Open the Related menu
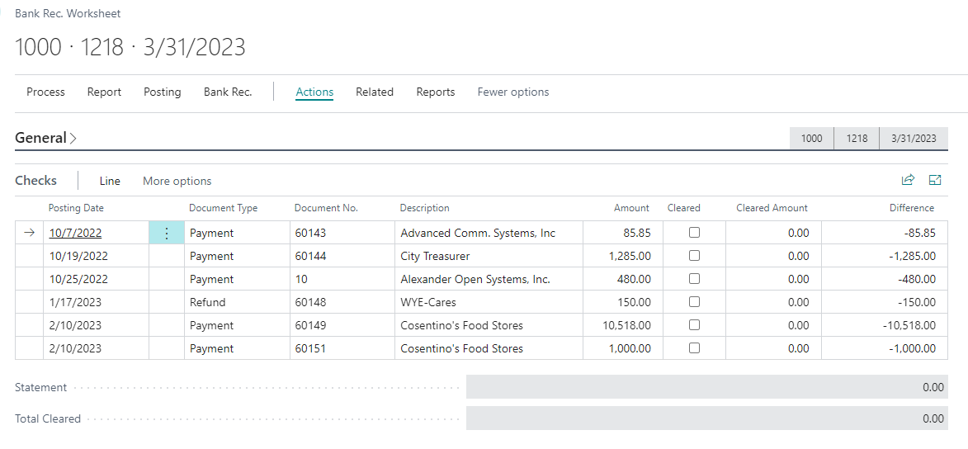This screenshot has width=968, height=449. [375, 92]
